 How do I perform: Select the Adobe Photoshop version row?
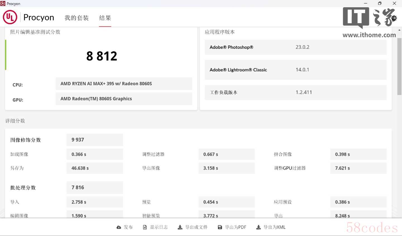click(x=295, y=47)
